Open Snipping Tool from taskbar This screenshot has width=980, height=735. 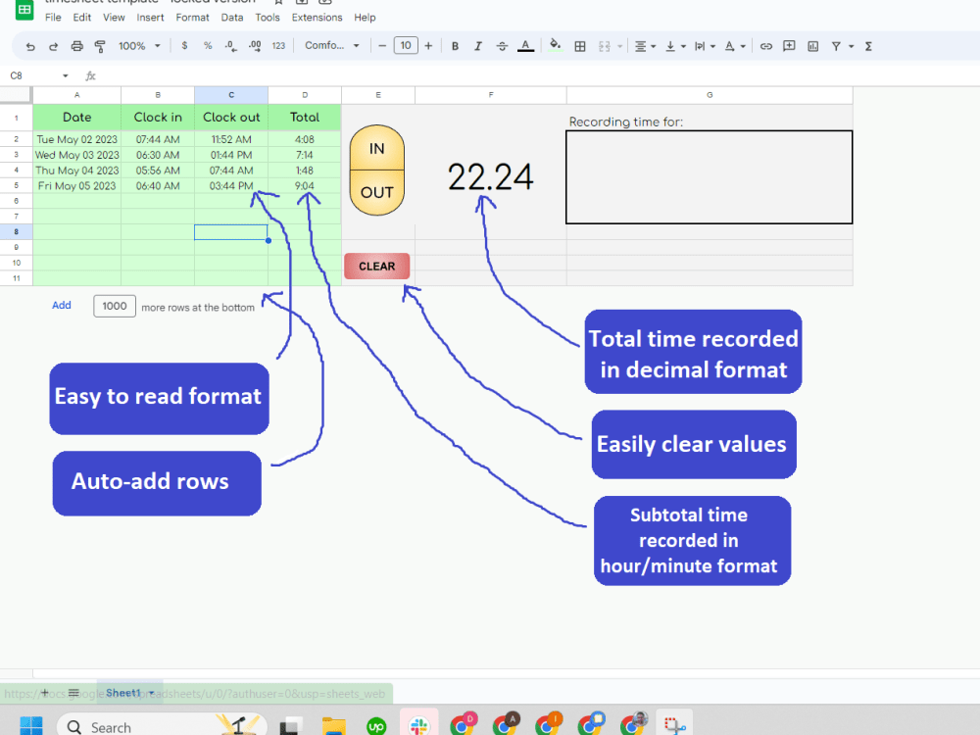pyautogui.click(x=675, y=725)
